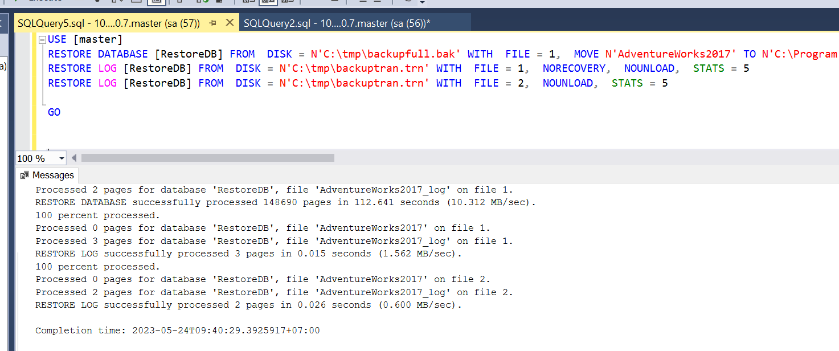Click the backuptran.trn path on the FILE = 2 line
The image size is (839, 351).
354,83
